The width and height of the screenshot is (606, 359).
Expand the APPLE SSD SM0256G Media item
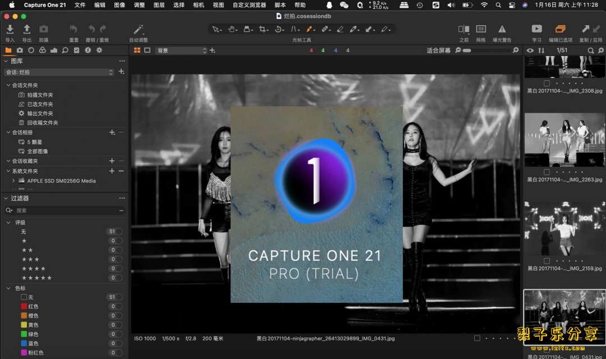click(13, 181)
